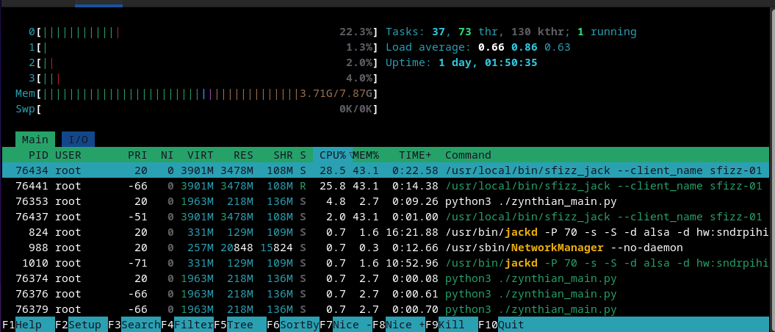Switch to the I/O tab
Screen dimensions: 775x332
point(77,140)
